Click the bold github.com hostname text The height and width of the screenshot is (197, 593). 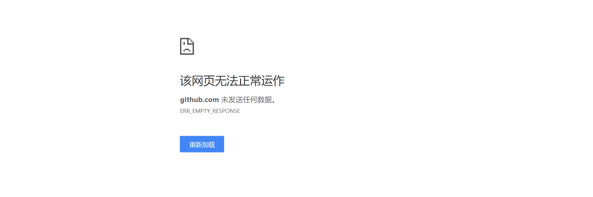[200, 100]
